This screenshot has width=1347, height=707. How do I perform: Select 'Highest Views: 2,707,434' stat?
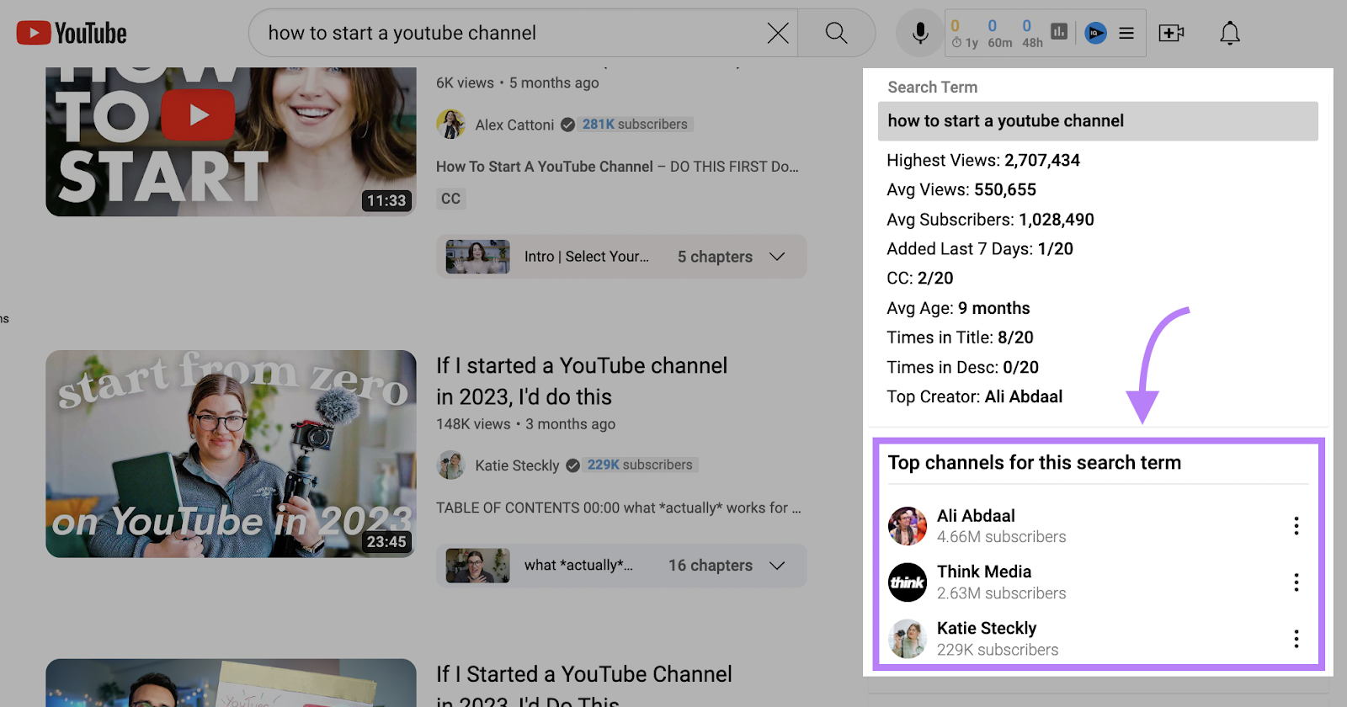983,160
